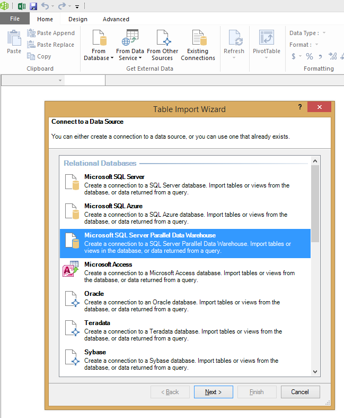
Task: Click the Help question mark in wizard
Action: click(x=300, y=107)
